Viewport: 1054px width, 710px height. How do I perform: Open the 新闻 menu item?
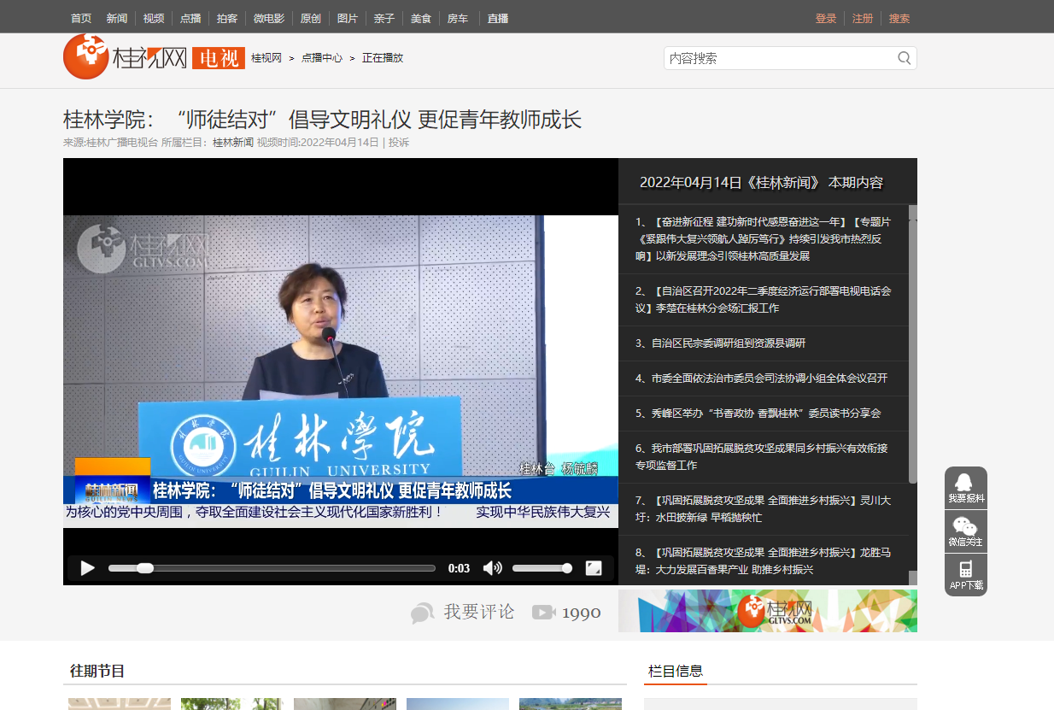pos(117,18)
